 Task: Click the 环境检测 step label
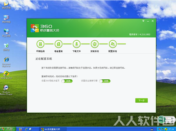[x=40, y=51]
